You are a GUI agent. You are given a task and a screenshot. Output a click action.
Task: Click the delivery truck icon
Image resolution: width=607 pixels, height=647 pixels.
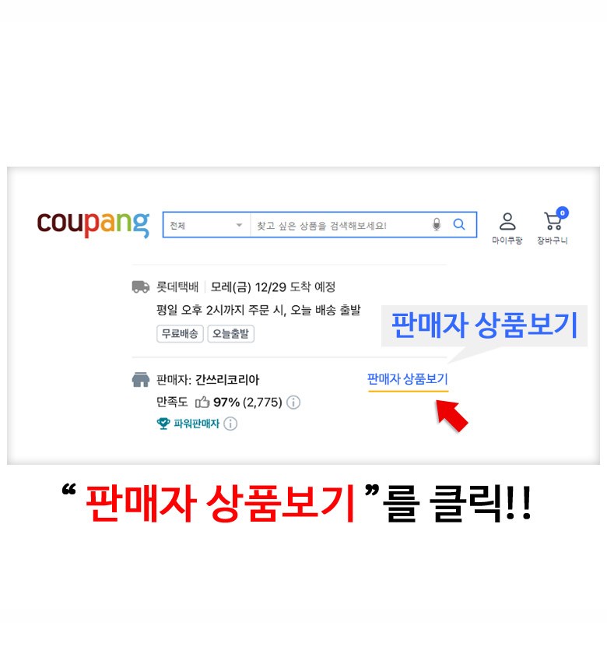pos(141,287)
